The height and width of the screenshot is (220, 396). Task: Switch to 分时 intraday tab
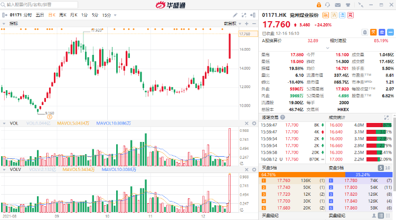click(x=28, y=15)
